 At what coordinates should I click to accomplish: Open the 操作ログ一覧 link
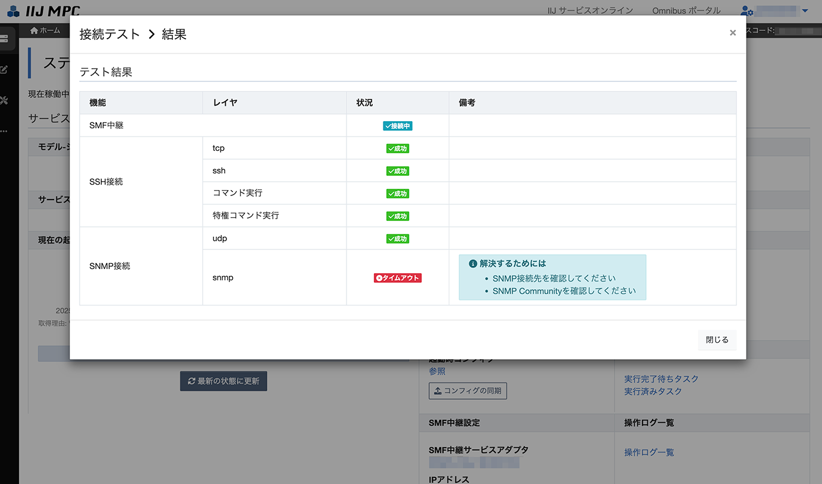649,453
